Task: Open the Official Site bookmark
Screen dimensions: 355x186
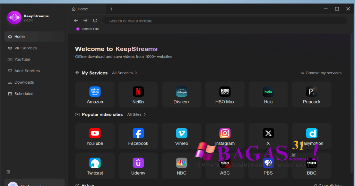Action: tap(88, 29)
